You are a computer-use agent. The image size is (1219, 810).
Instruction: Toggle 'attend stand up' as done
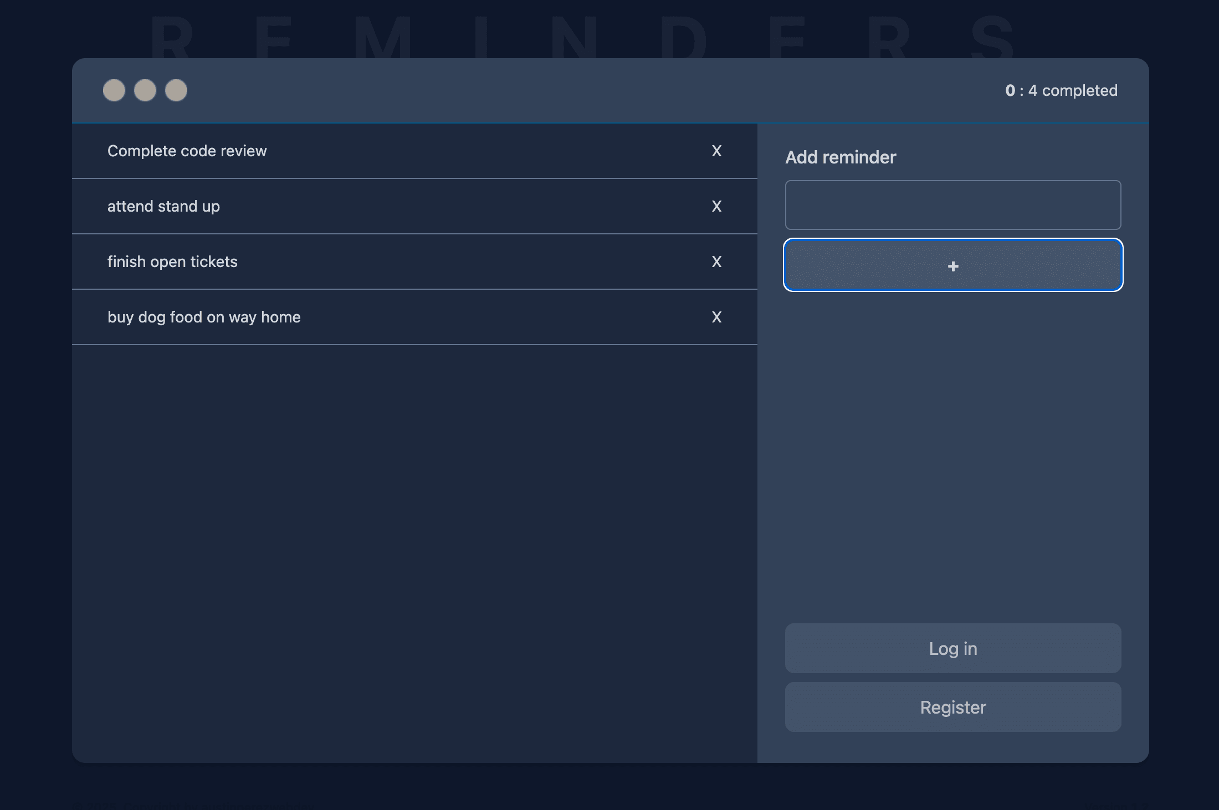coord(163,206)
